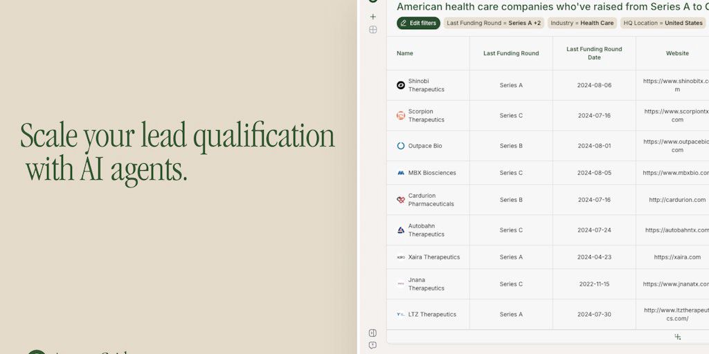Click the plus icon in the sidebar
The image size is (709, 354).
point(373,17)
